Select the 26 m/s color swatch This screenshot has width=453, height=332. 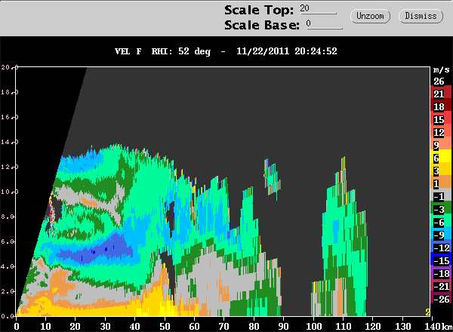(442, 81)
